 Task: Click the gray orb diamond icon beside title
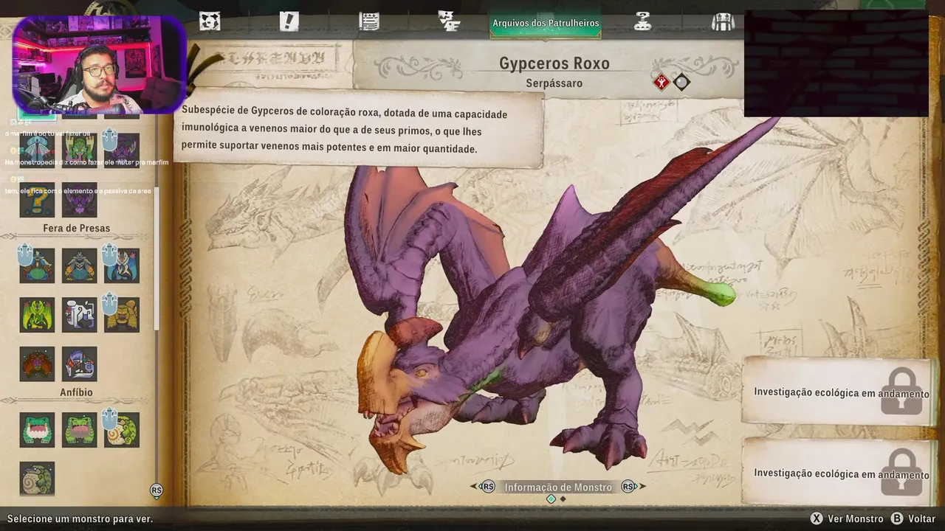click(681, 82)
